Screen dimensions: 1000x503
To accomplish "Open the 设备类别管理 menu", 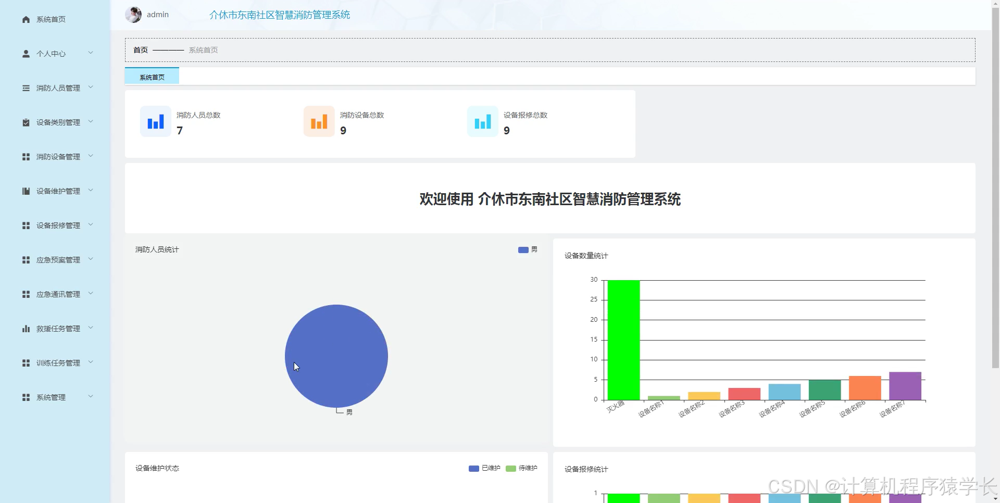I will 55,122.
